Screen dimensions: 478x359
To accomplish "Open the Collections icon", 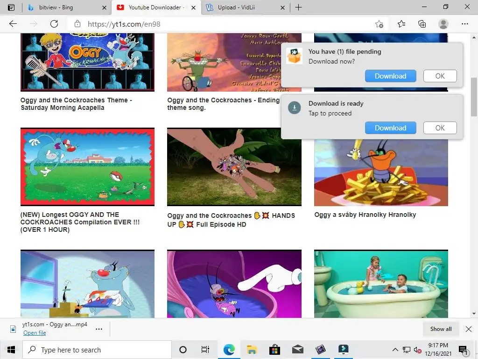I will click(422, 24).
